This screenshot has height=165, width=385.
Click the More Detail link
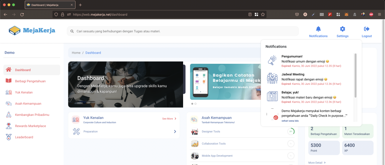click(317, 162)
